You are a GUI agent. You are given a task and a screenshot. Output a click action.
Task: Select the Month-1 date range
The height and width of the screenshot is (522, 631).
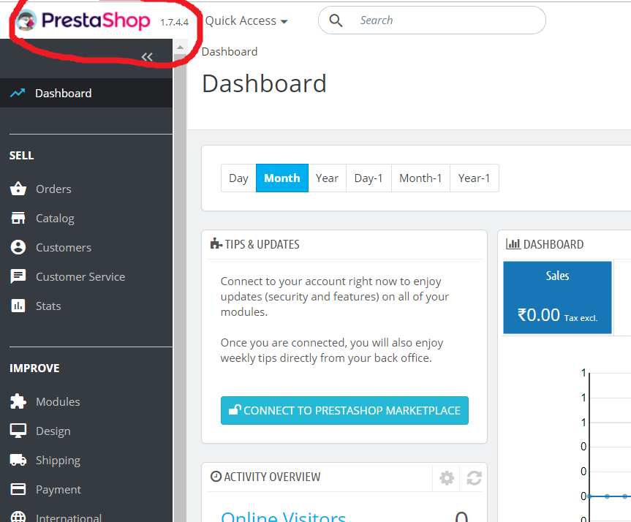[x=420, y=178]
